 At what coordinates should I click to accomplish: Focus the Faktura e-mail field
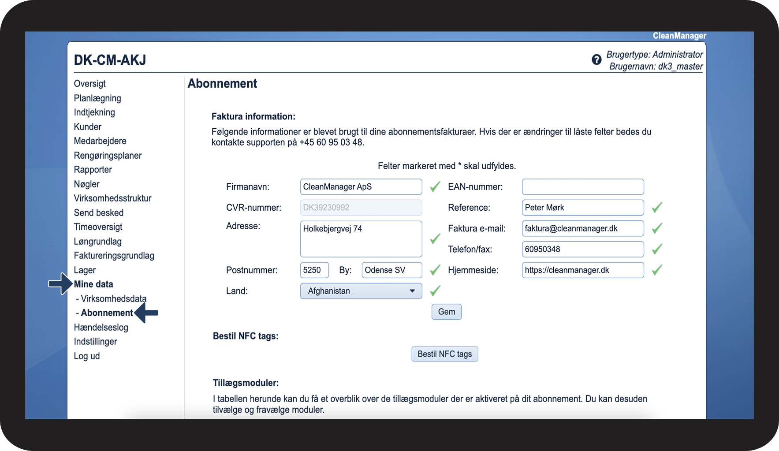click(x=583, y=228)
